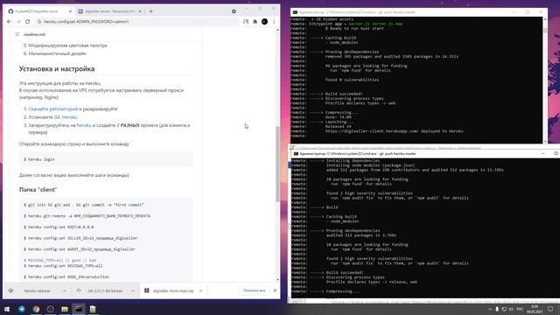Close the GitHub digiseller-store tab
Image resolution: width=560 pixels, height=315 pixels.
(70, 11)
